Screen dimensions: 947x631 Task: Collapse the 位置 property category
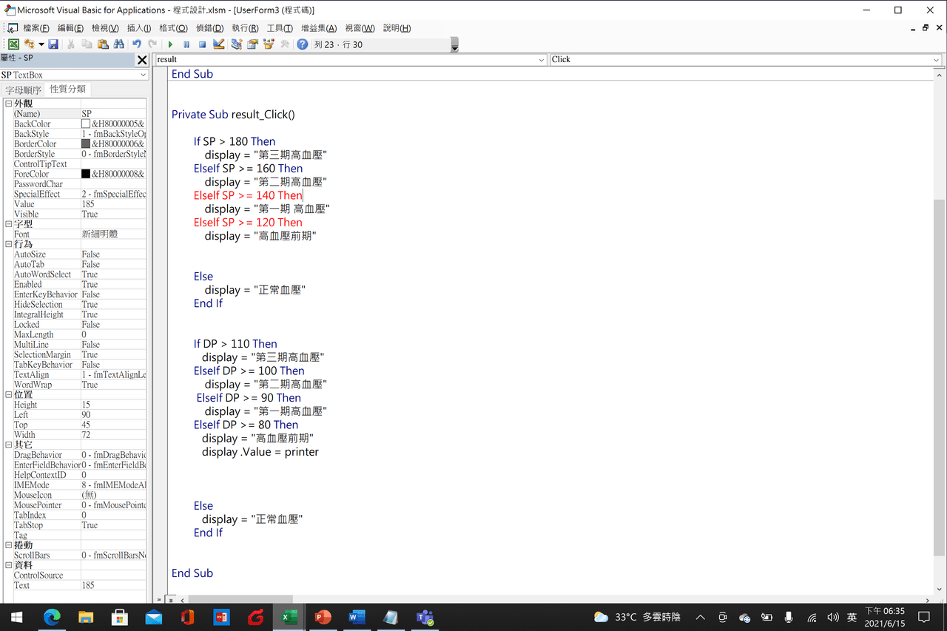[9, 395]
